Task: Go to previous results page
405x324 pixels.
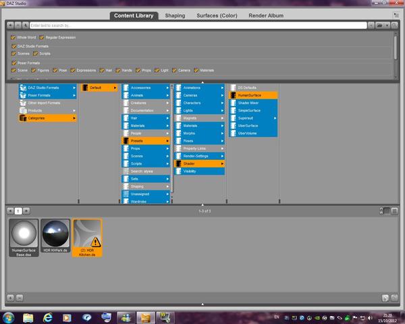Action: point(10,211)
